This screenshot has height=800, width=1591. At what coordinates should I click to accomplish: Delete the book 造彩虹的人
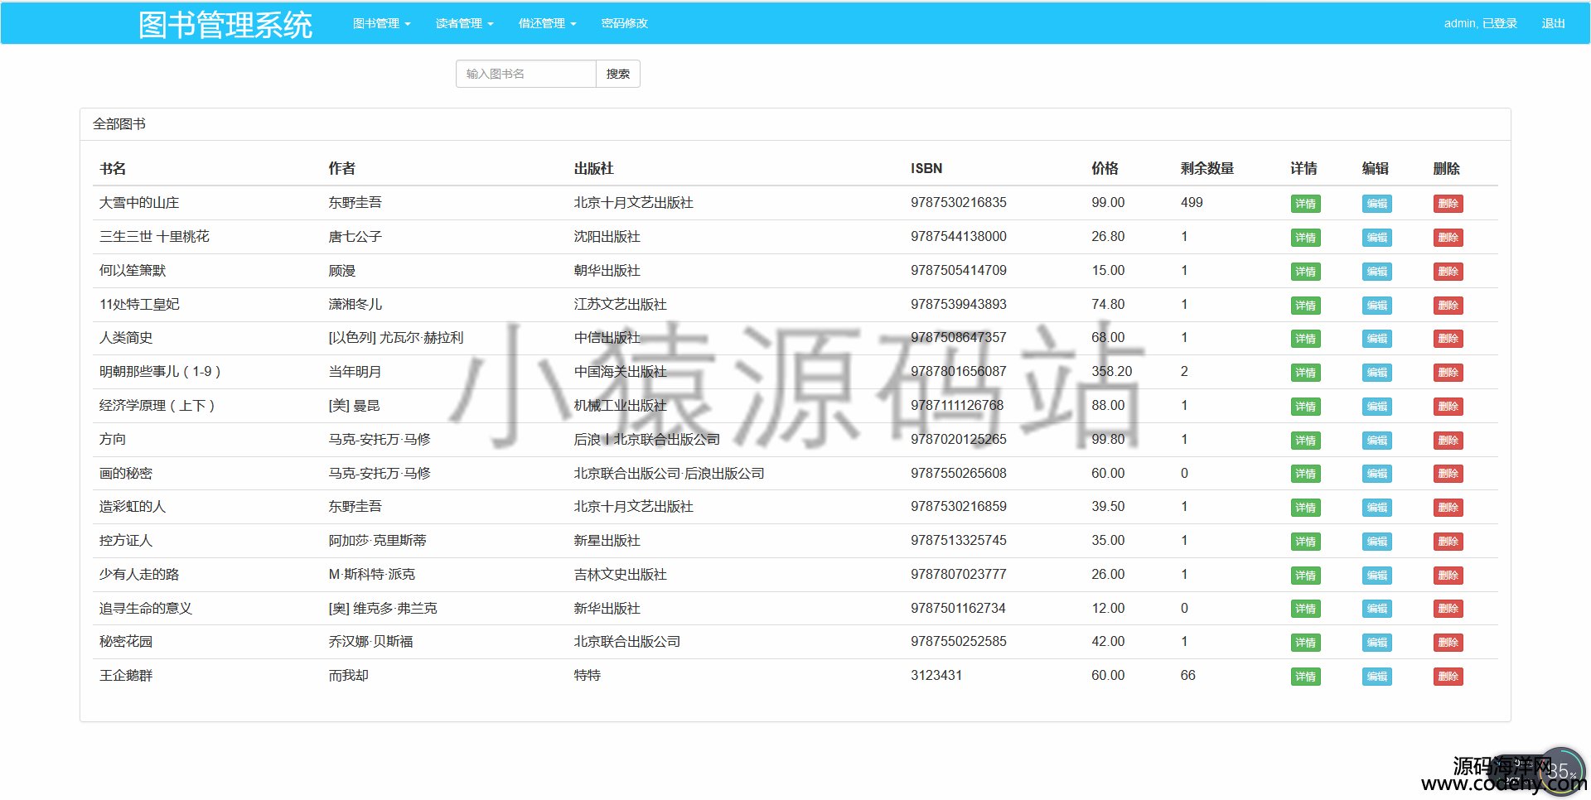tap(1448, 508)
